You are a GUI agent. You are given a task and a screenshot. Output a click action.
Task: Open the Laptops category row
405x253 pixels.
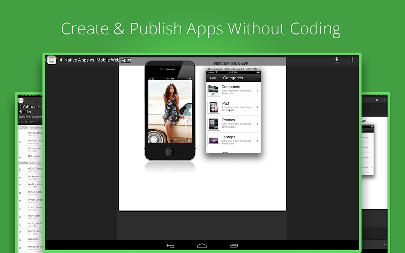click(x=233, y=141)
